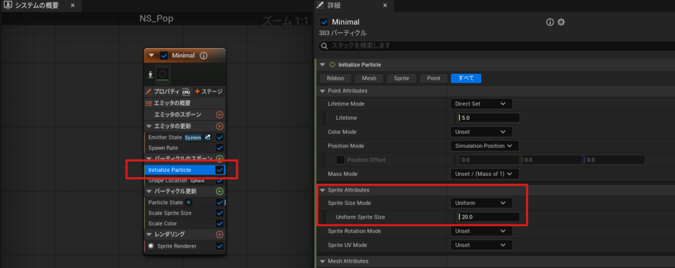Open the Sprite Size Mode dropdown
Image resolution: width=675 pixels, height=268 pixels.
[481, 203]
